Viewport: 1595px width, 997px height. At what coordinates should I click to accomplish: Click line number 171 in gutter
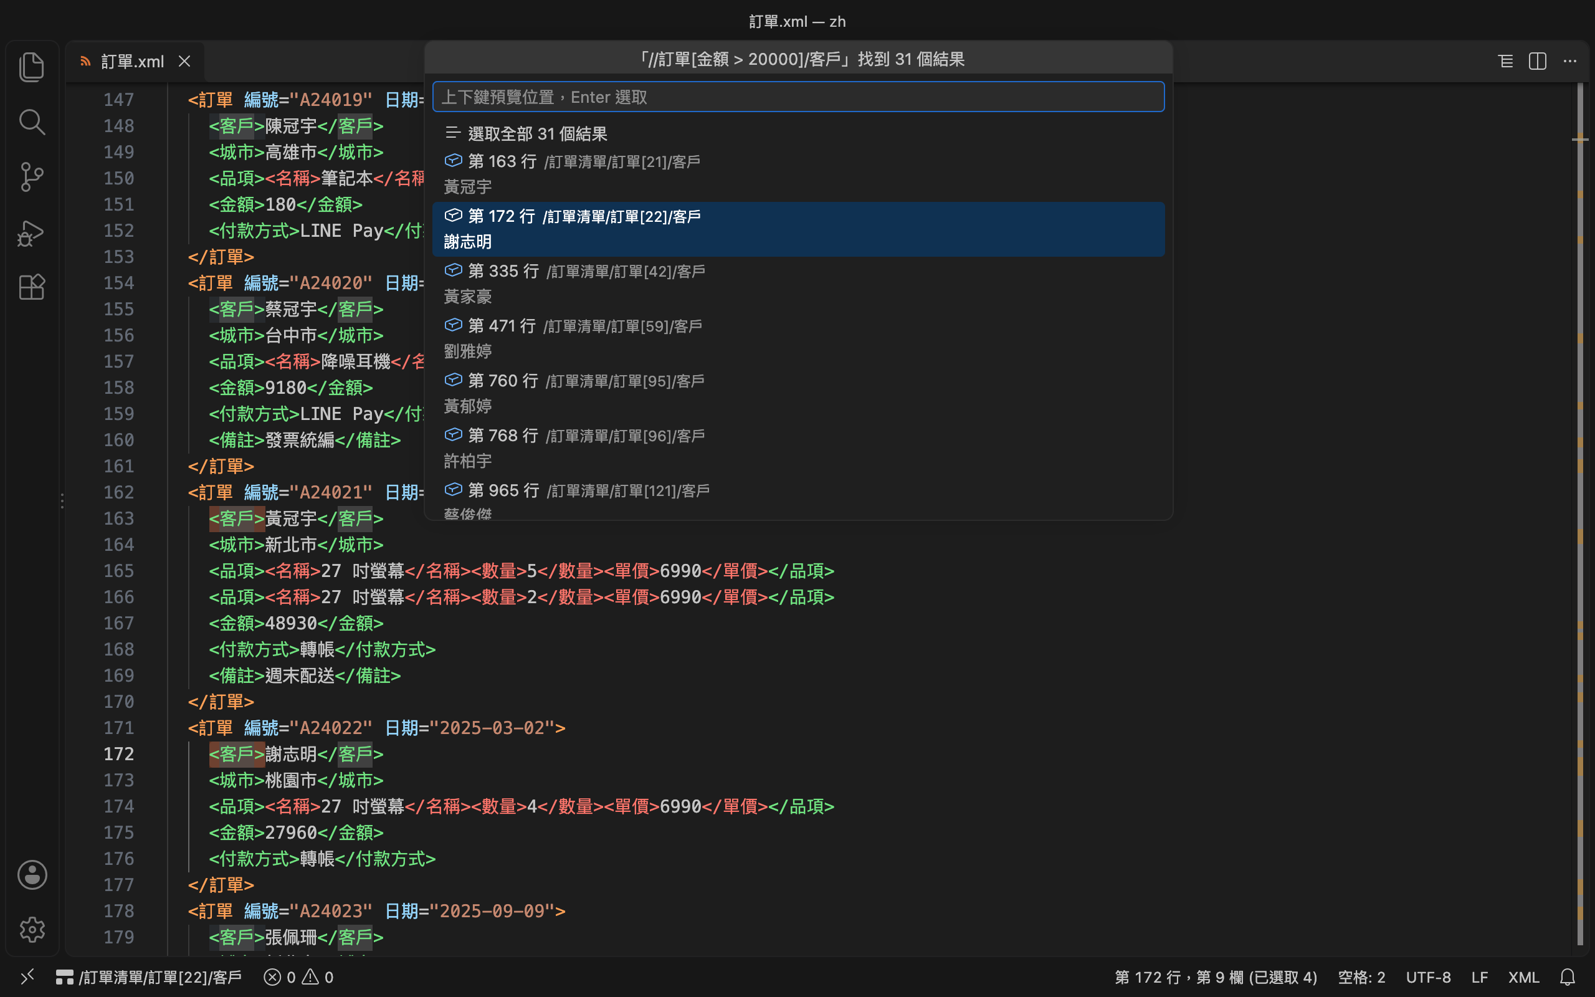118,728
